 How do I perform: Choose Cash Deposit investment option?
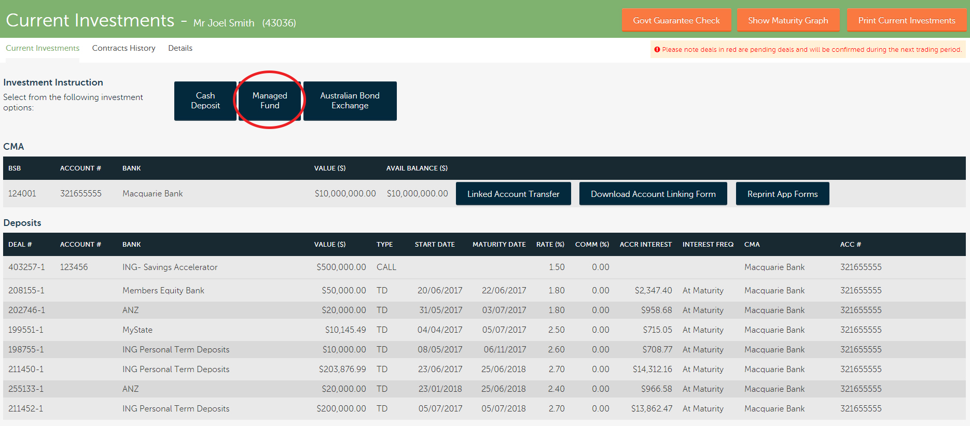(205, 101)
